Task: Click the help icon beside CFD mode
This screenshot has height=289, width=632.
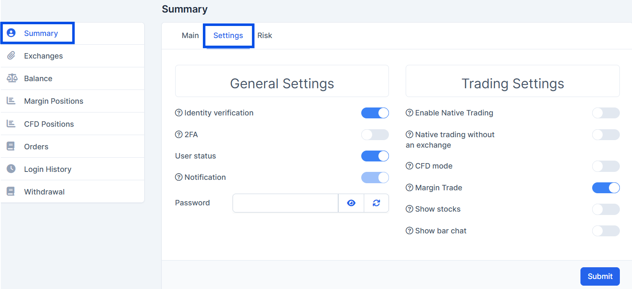Action: pyautogui.click(x=409, y=166)
